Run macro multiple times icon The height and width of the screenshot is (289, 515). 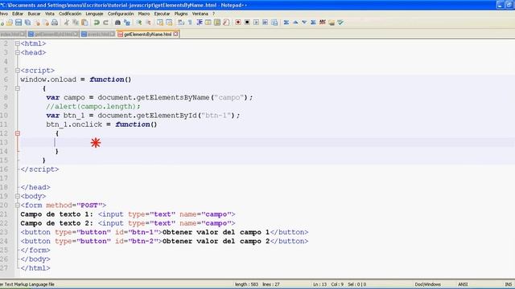click(265, 22)
